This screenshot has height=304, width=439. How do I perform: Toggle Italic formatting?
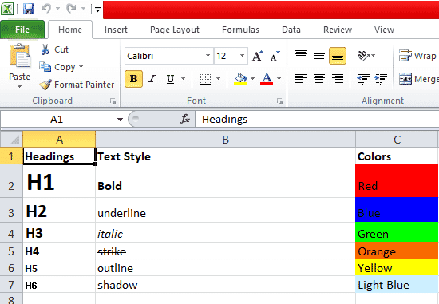coord(152,79)
